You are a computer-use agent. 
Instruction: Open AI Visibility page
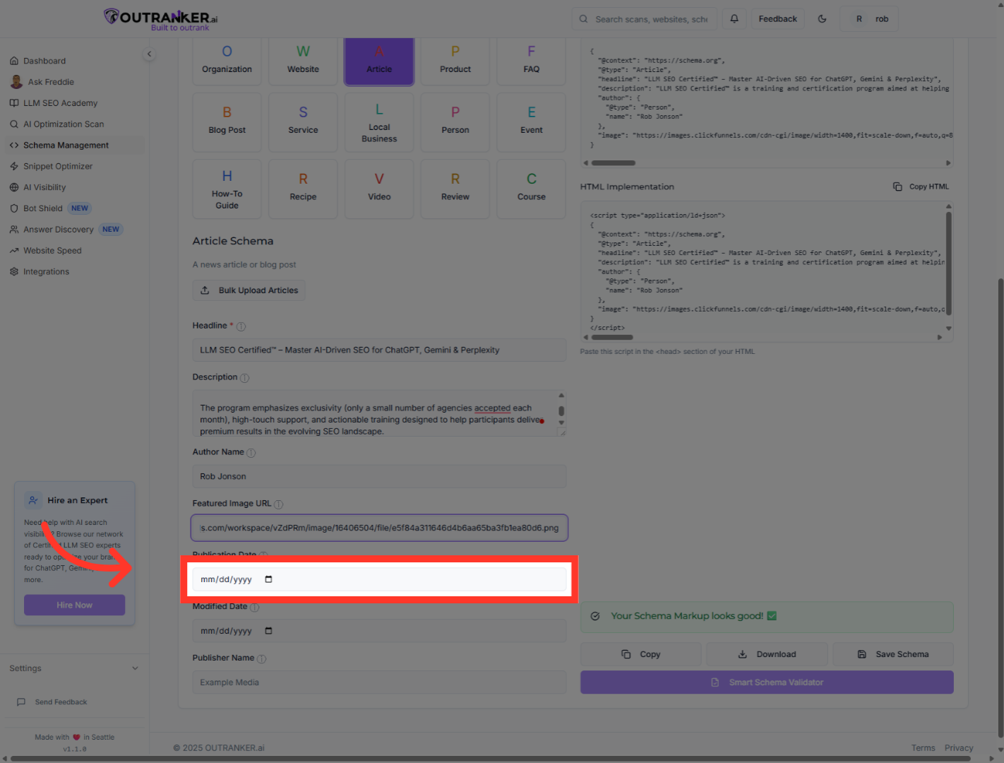coord(44,187)
